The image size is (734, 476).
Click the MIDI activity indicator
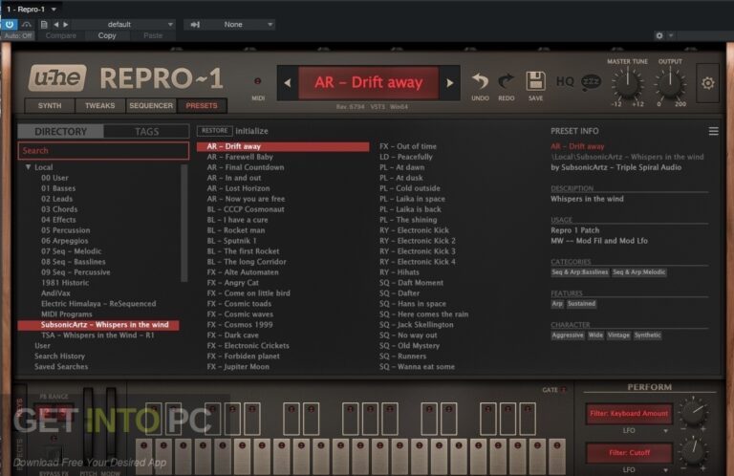click(257, 81)
